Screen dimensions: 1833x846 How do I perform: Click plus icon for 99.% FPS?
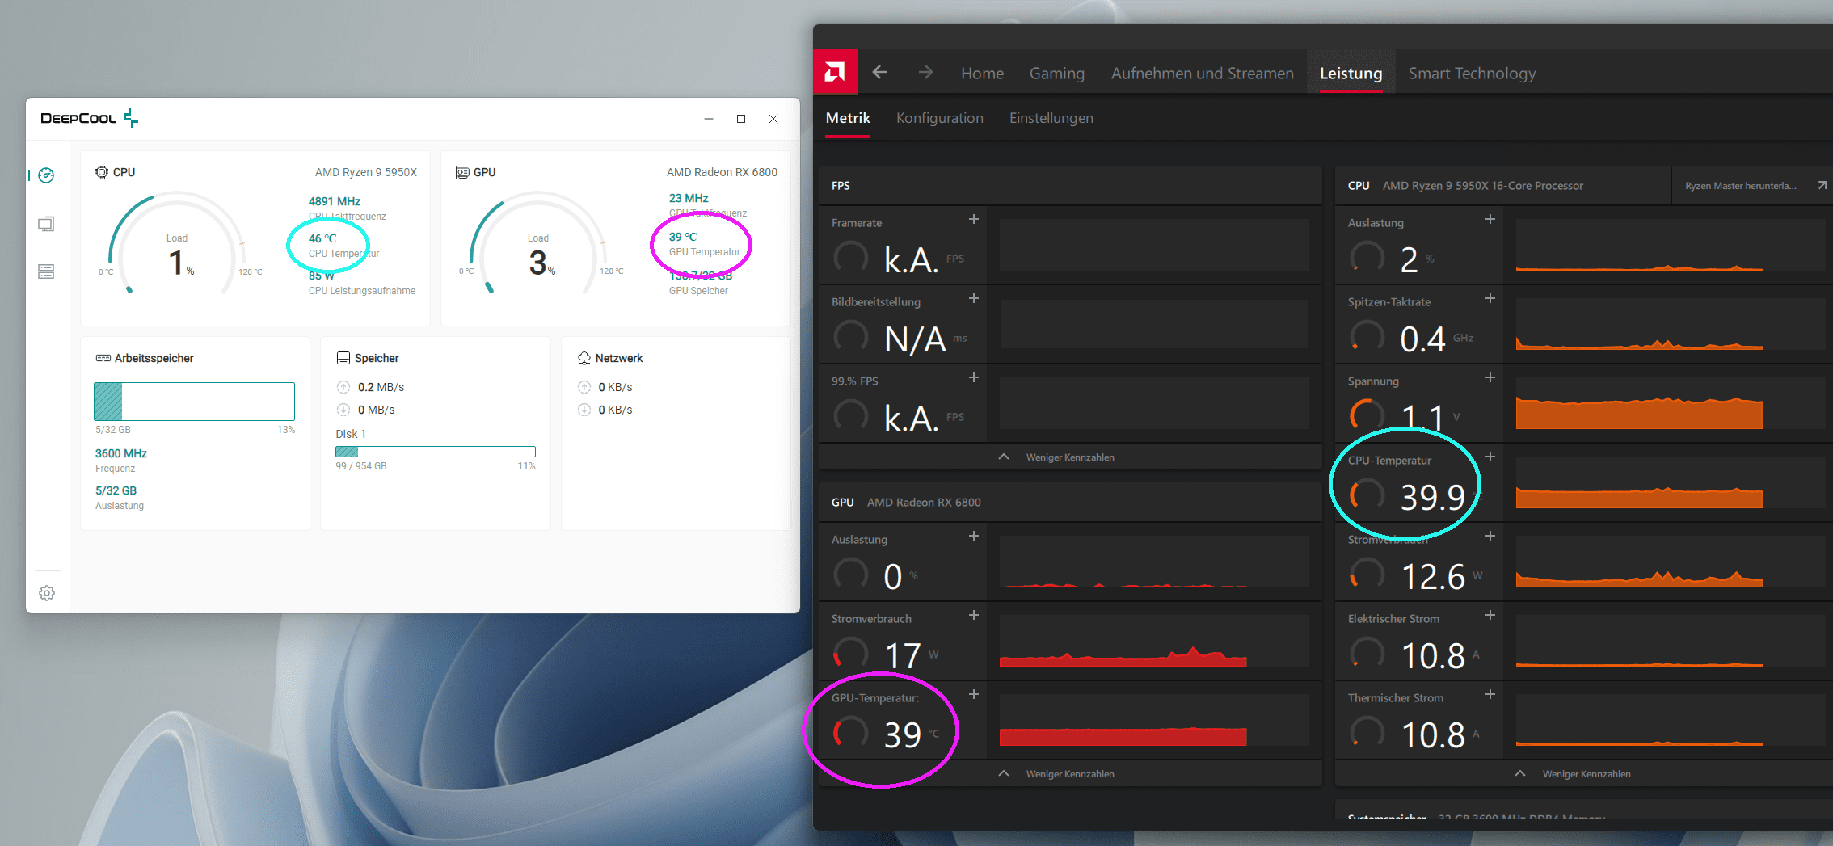pyautogui.click(x=974, y=377)
